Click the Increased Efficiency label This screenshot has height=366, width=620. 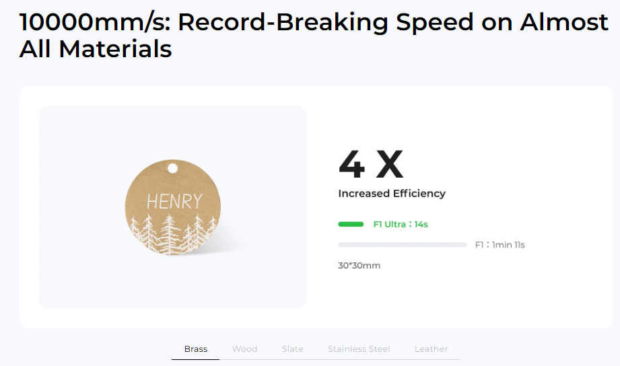pyautogui.click(x=392, y=193)
